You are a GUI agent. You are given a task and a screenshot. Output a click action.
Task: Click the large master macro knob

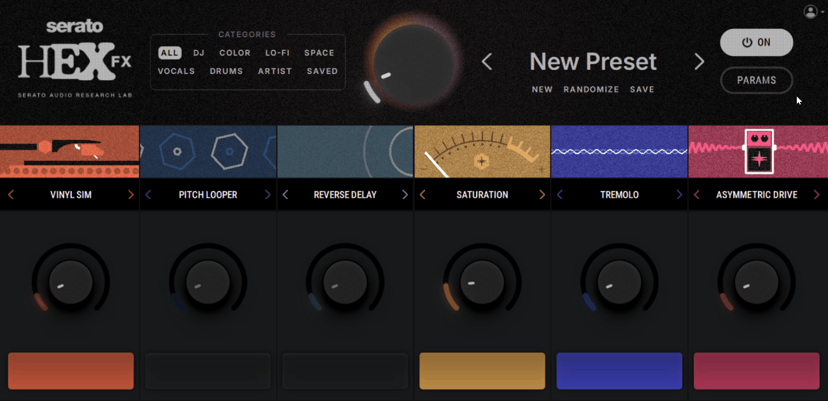click(x=414, y=64)
